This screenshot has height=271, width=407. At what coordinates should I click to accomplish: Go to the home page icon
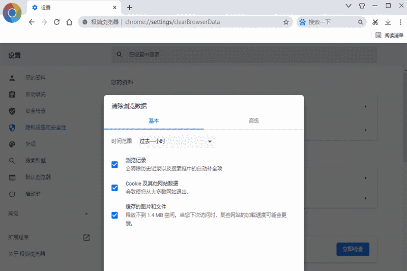(69, 22)
